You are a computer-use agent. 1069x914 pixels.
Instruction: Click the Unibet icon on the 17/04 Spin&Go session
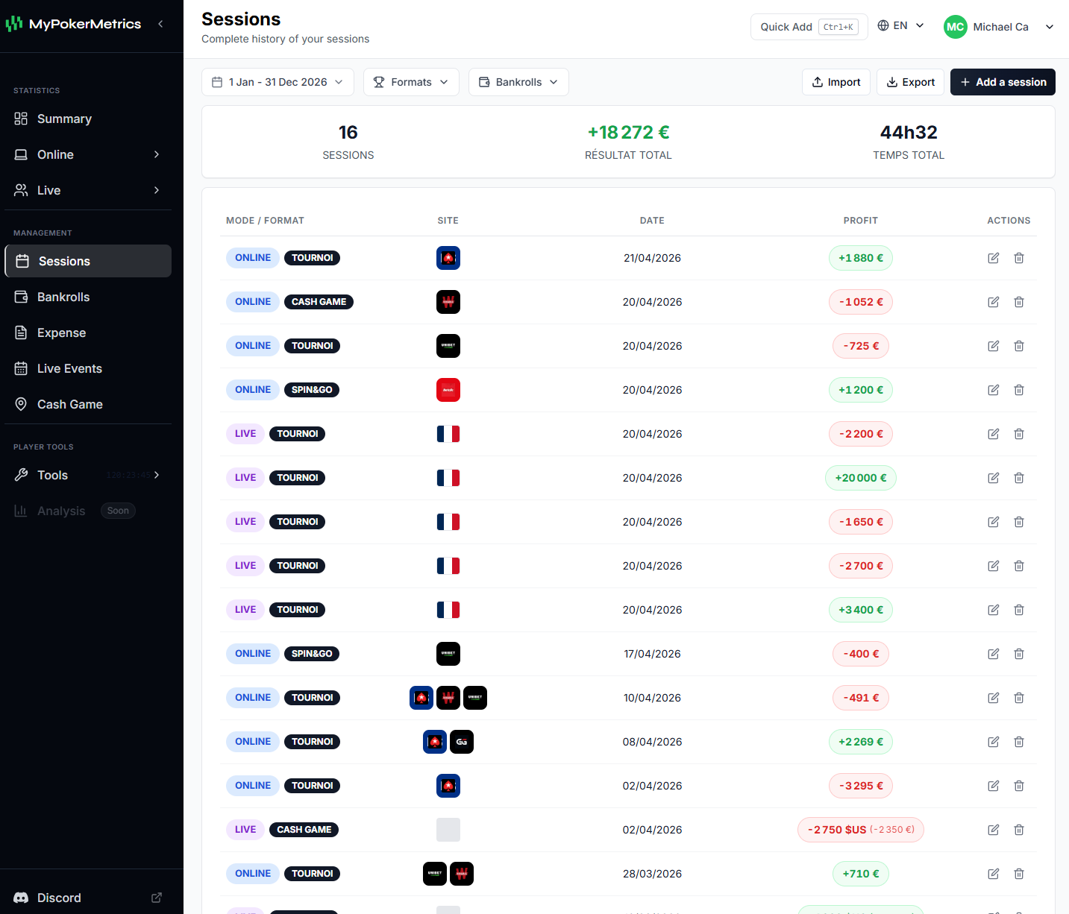448,654
